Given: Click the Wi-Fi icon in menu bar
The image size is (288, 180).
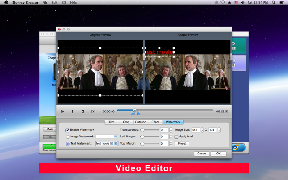Looking at the screenshot, I should [x=223, y=3].
